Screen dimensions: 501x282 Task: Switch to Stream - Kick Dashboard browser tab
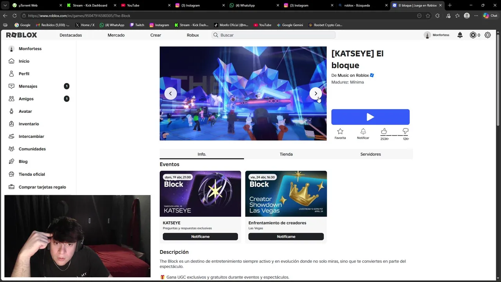91,5
